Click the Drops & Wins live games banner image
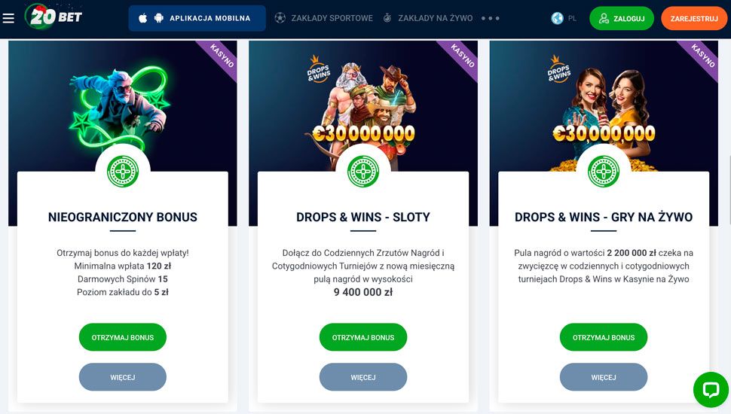This screenshot has width=731, height=414. [604, 106]
